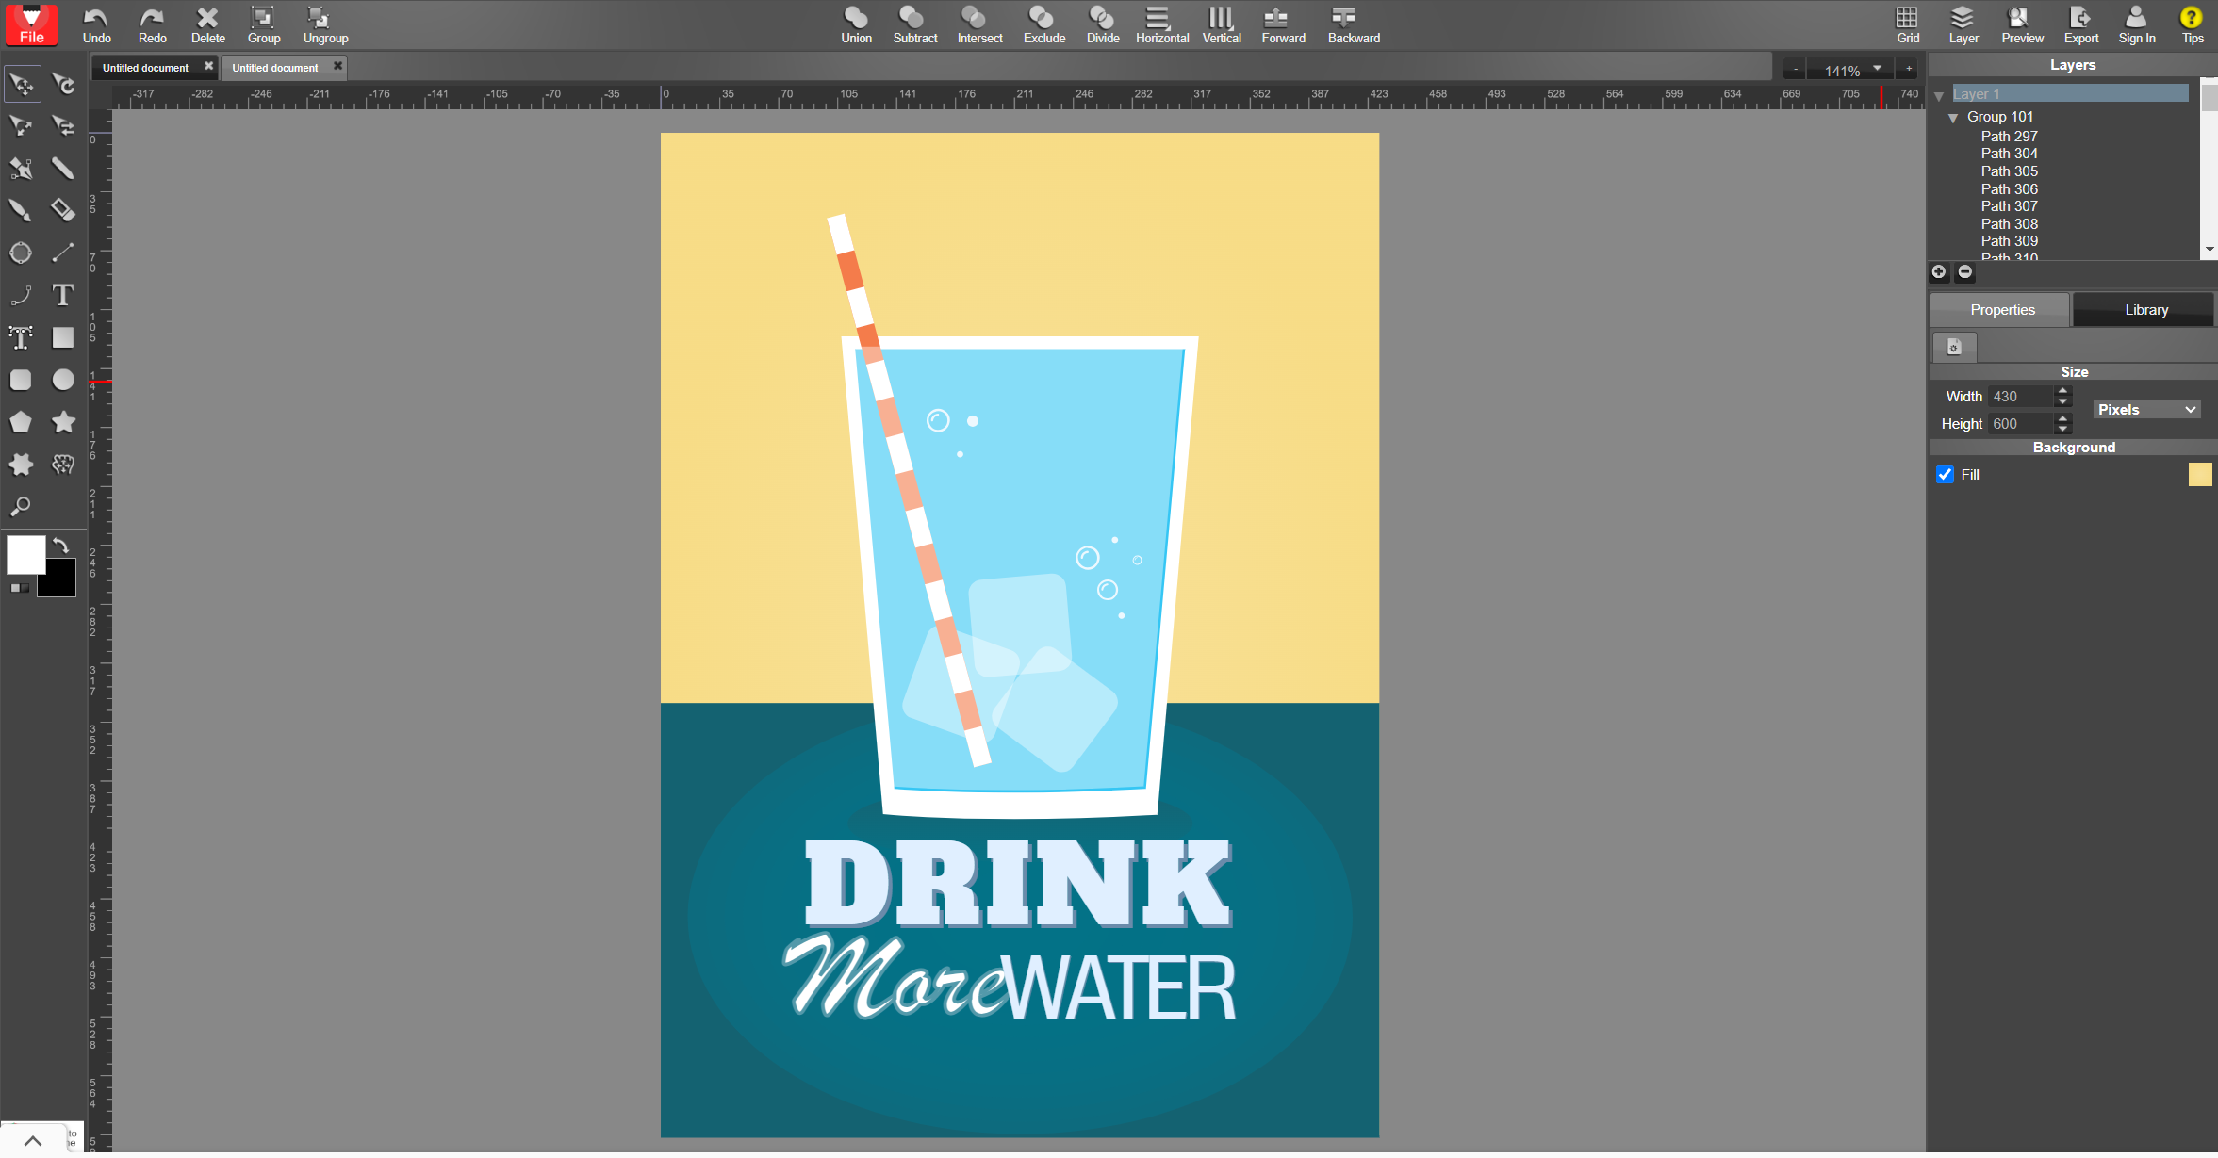This screenshot has width=2218, height=1158.
Task: Select the Star shape tool
Action: point(62,422)
